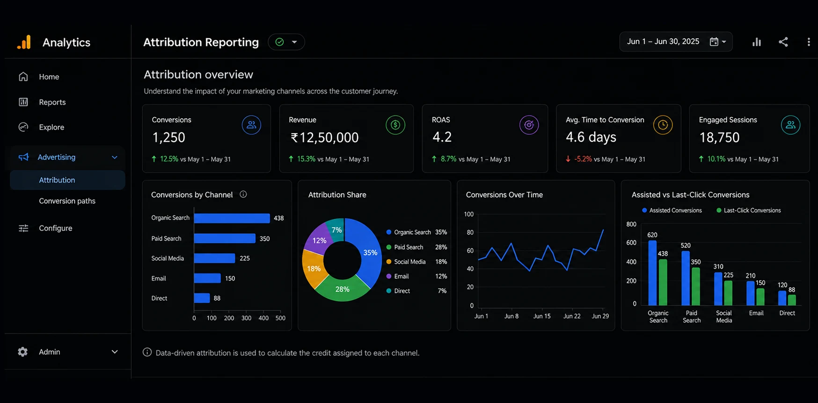
Task: Click the Admin gear icon
Action: [x=22, y=352]
